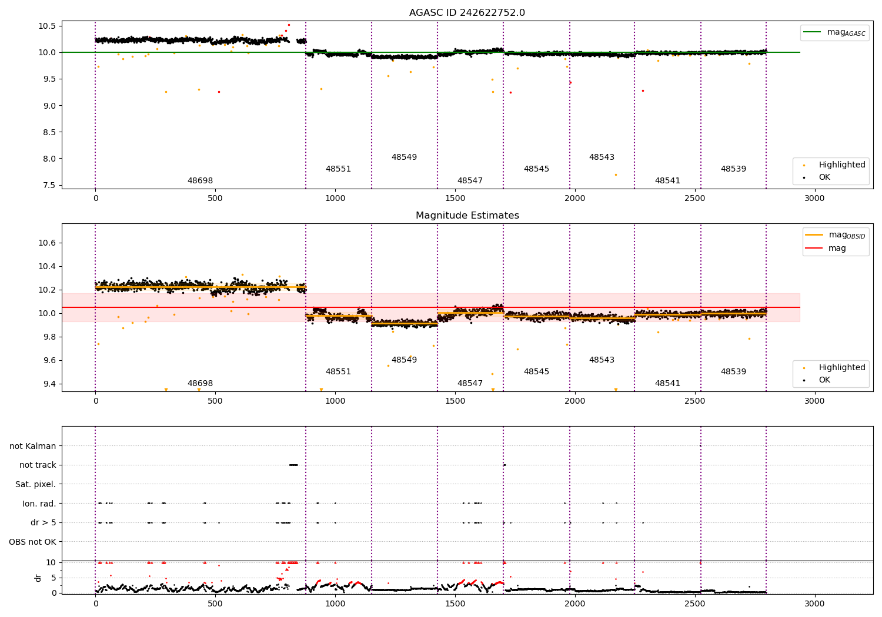
Task: Click the 'Magnitude Estimates' plot title
Action: click(467, 216)
